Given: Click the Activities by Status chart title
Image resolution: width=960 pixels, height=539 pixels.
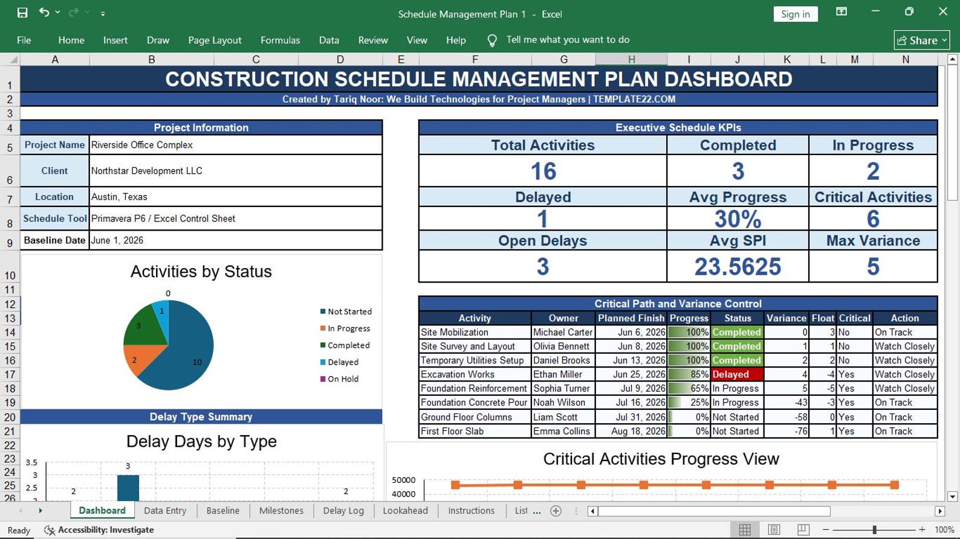Looking at the screenshot, I should click(x=201, y=272).
